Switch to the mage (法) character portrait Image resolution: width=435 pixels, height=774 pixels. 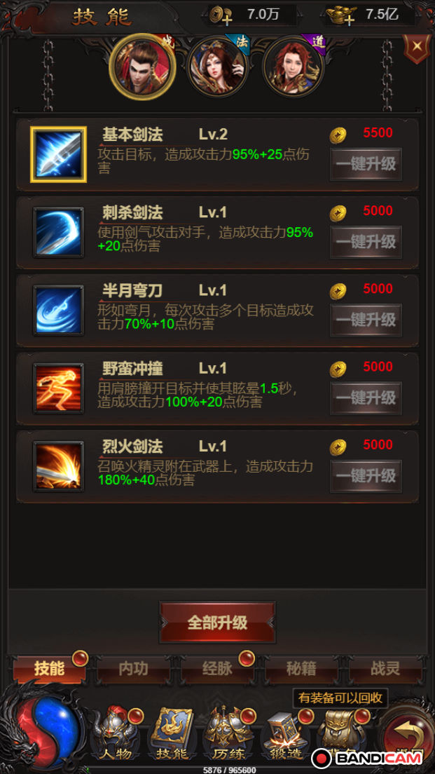point(218,67)
